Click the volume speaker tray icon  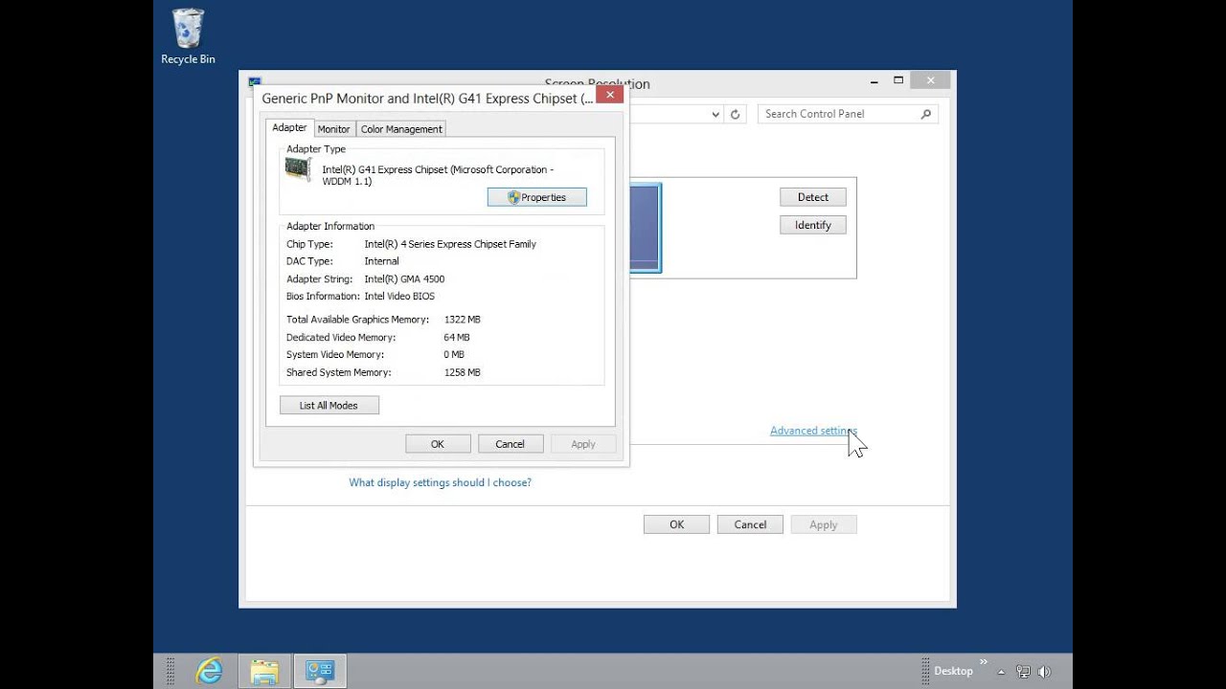[1044, 672]
